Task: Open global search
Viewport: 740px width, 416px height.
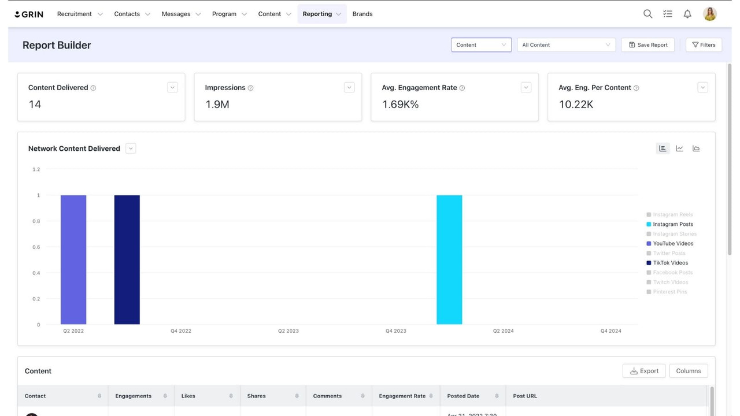Action: tap(647, 13)
